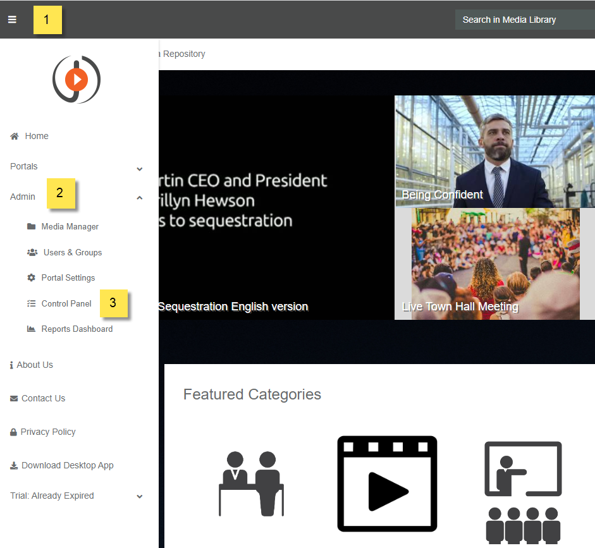Click Trial: Already Expired label
595x548 pixels.
click(52, 496)
